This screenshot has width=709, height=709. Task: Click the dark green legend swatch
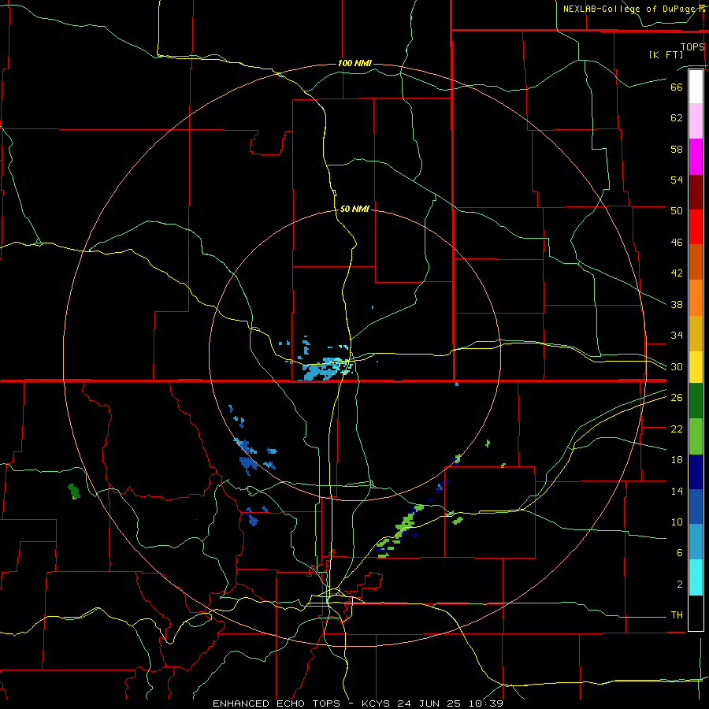coord(696,401)
